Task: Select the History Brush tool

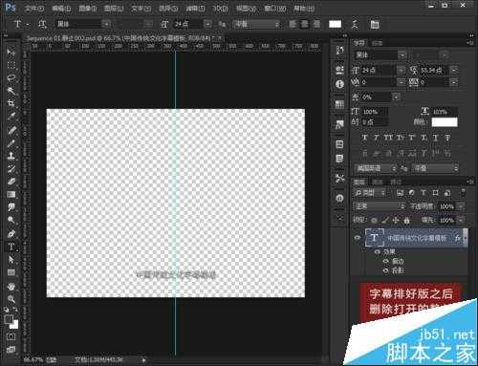Action: pos(11,169)
